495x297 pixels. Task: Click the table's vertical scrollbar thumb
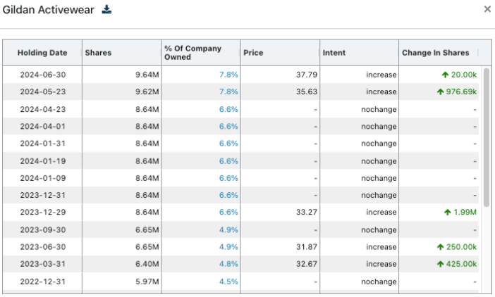click(486, 134)
